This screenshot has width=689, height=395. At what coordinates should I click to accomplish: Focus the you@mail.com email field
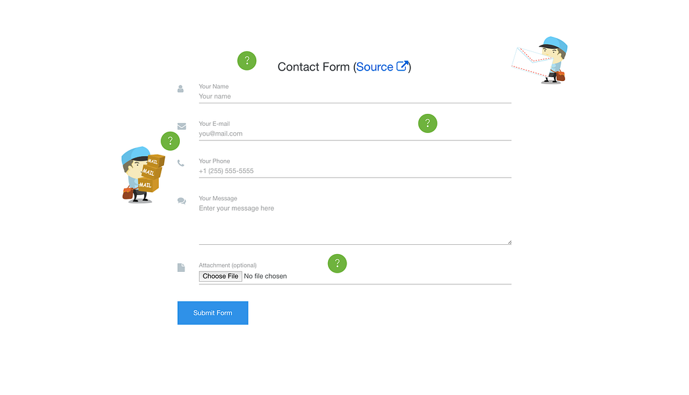pos(354,134)
